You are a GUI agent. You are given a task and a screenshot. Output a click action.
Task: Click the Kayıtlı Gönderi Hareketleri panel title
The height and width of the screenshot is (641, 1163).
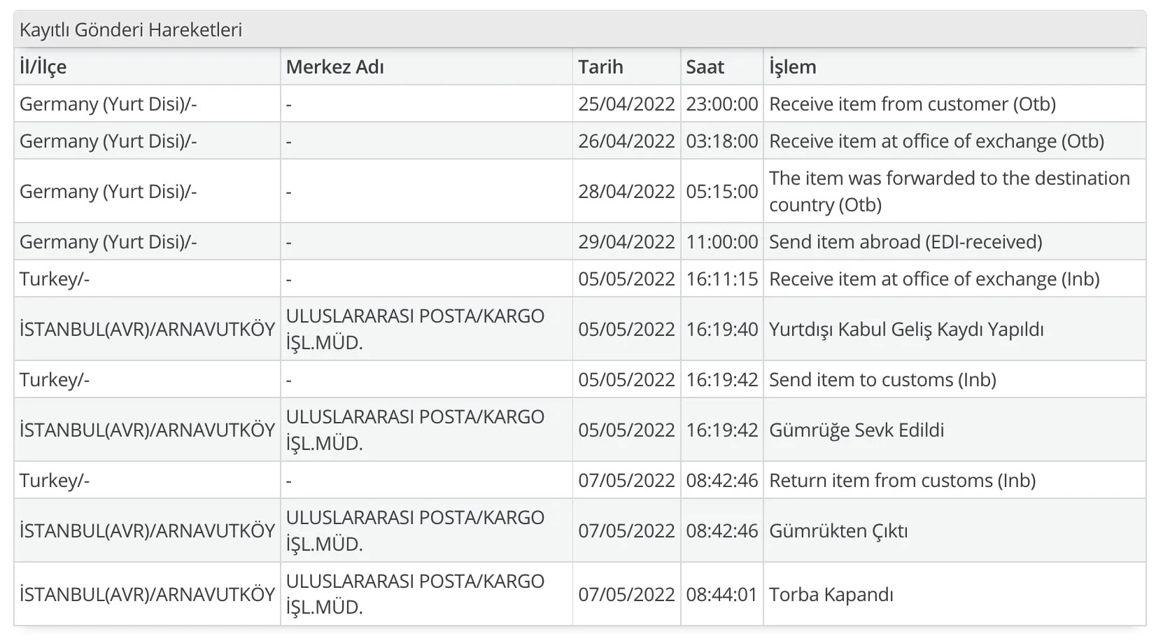(131, 30)
